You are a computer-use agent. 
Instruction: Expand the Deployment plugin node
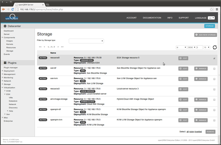click(x=2, y=71)
